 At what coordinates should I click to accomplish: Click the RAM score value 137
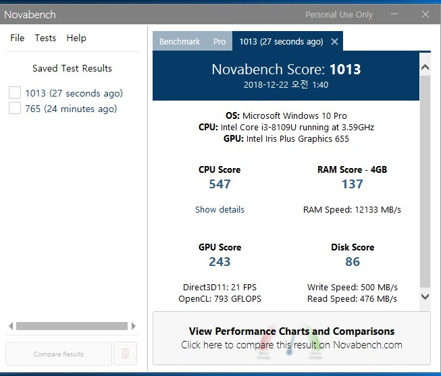[352, 184]
